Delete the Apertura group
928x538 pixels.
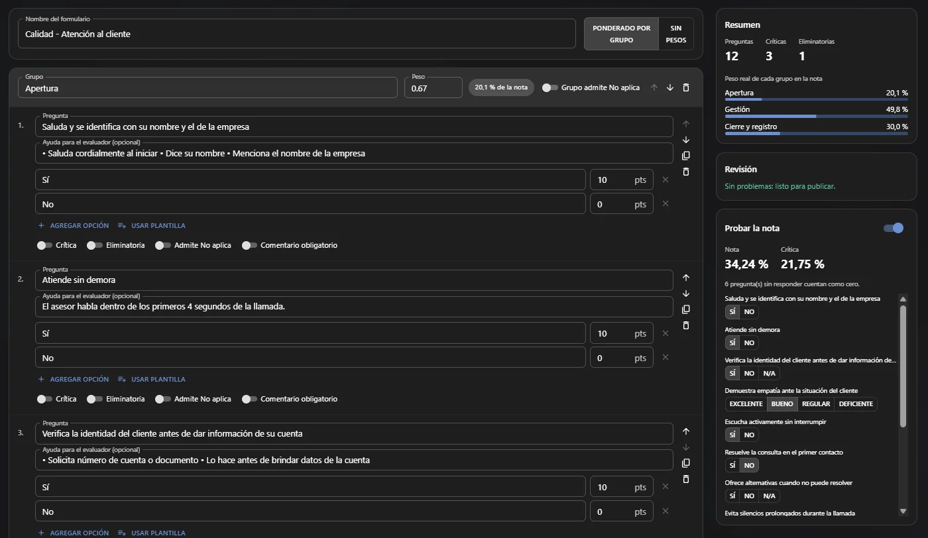pyautogui.click(x=686, y=87)
